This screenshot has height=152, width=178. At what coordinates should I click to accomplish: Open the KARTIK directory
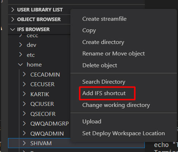pos(40,94)
